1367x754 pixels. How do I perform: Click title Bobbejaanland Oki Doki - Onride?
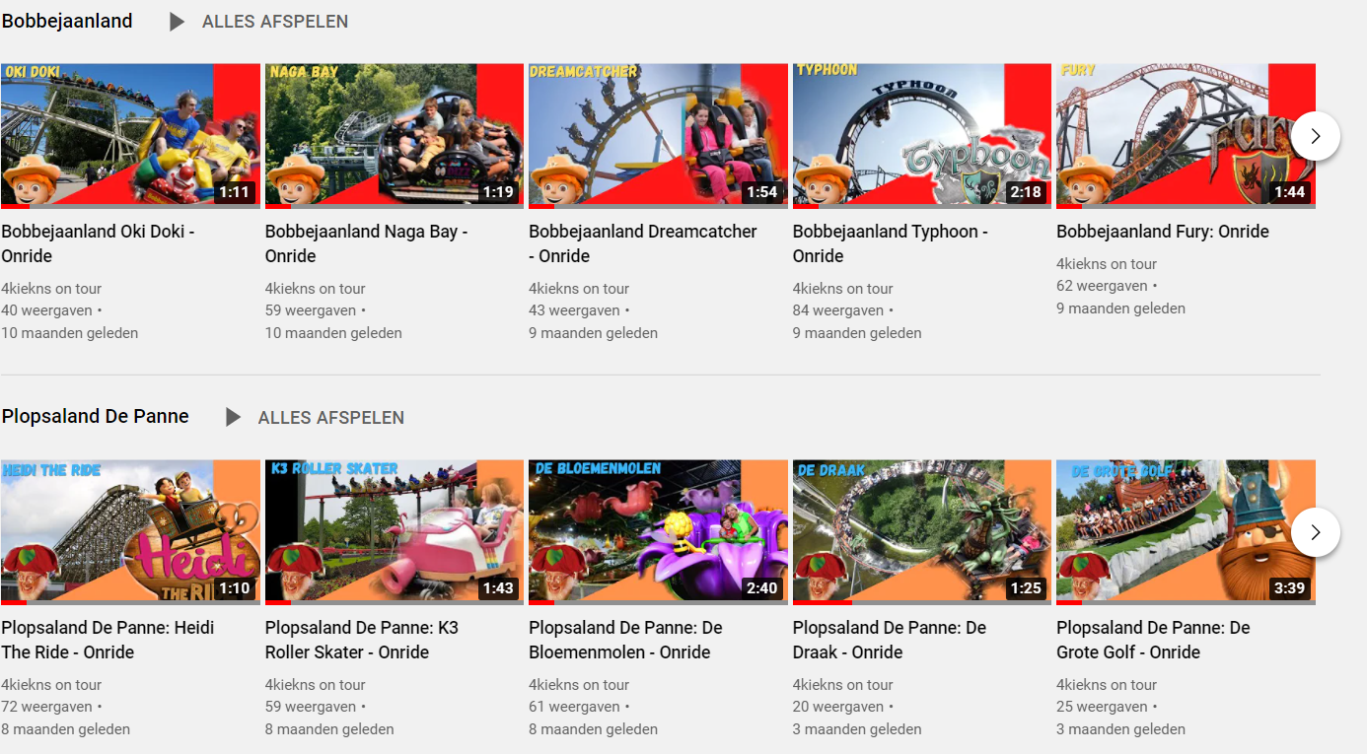(x=99, y=243)
